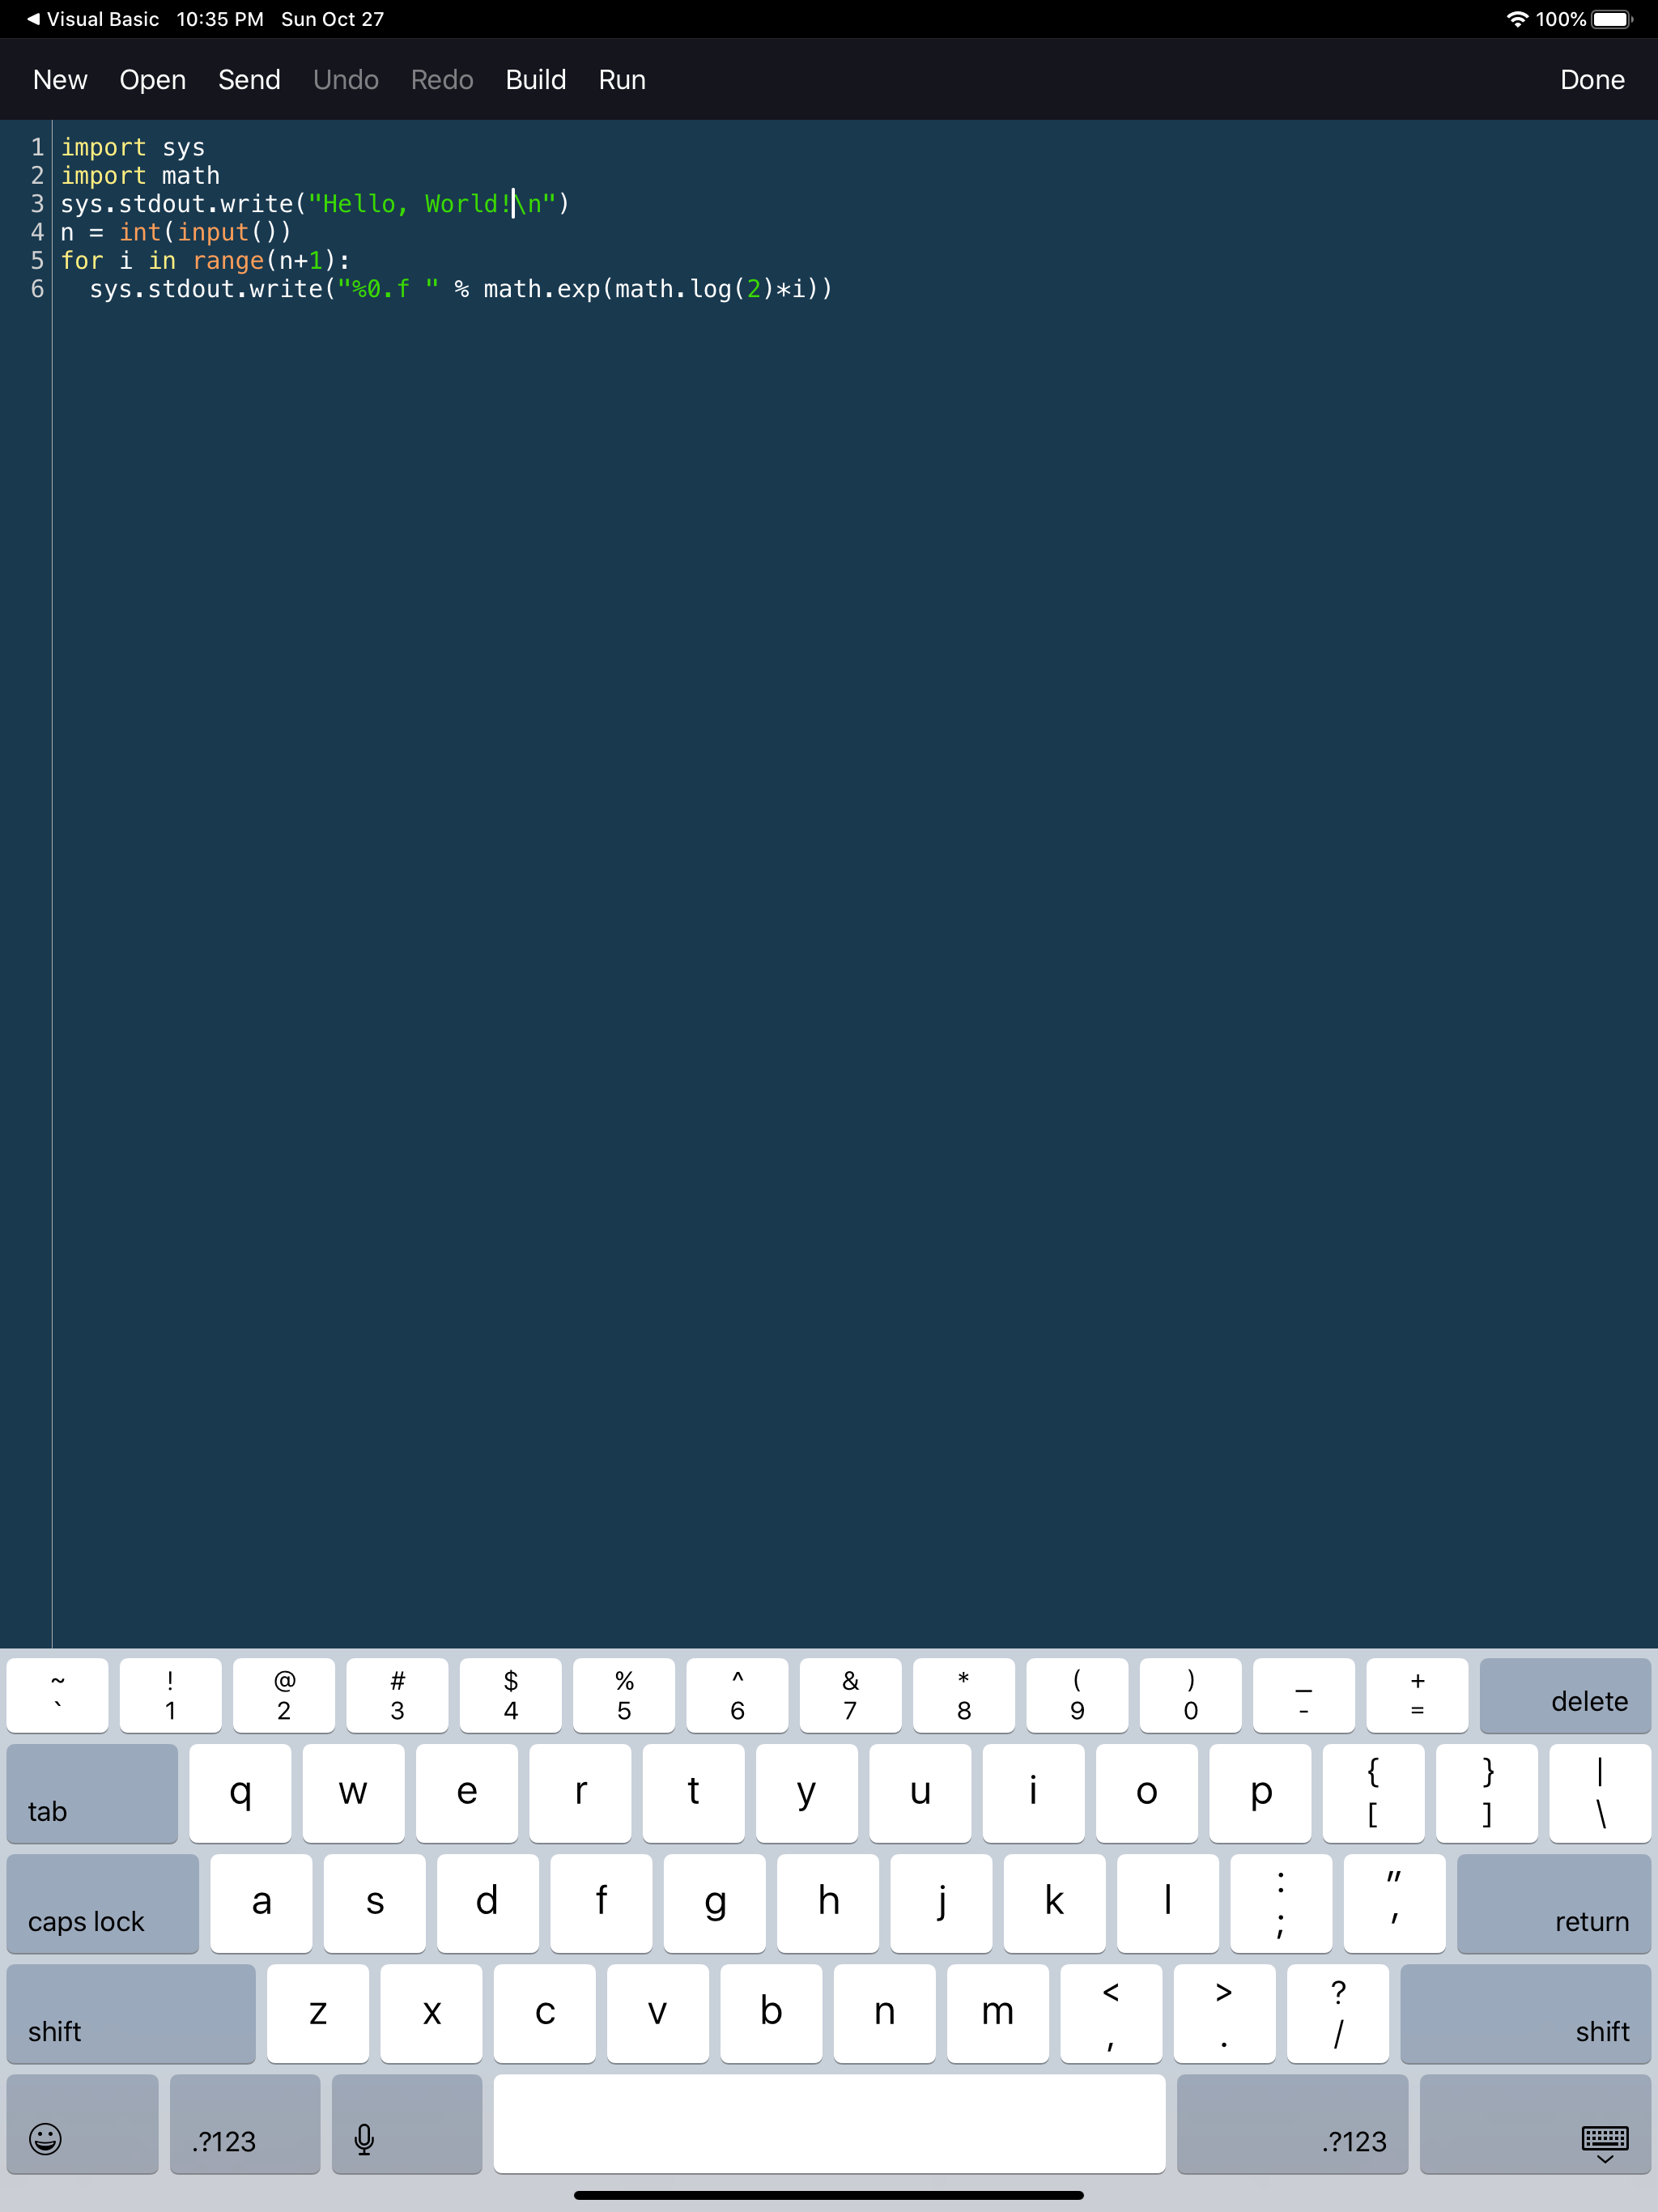Image resolution: width=1658 pixels, height=2212 pixels.
Task: Build the current code
Action: pyautogui.click(x=535, y=80)
